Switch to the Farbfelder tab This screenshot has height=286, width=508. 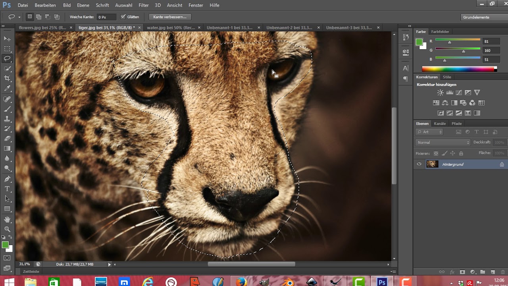pyautogui.click(x=440, y=31)
